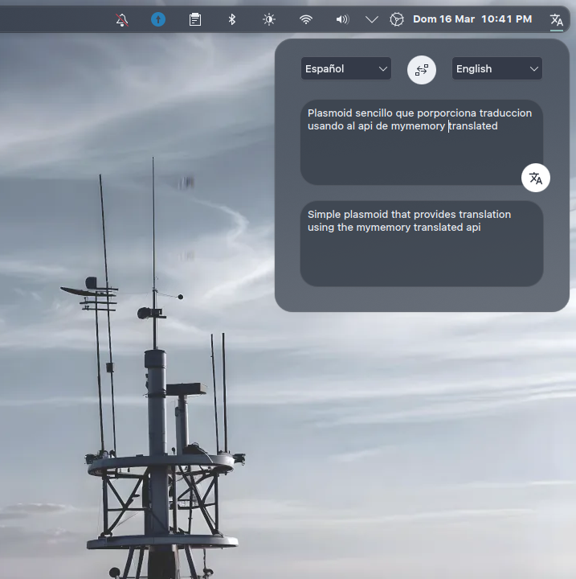This screenshot has height=579, width=576.
Task: Open the Wi-Fi network tray icon
Action: point(306,19)
